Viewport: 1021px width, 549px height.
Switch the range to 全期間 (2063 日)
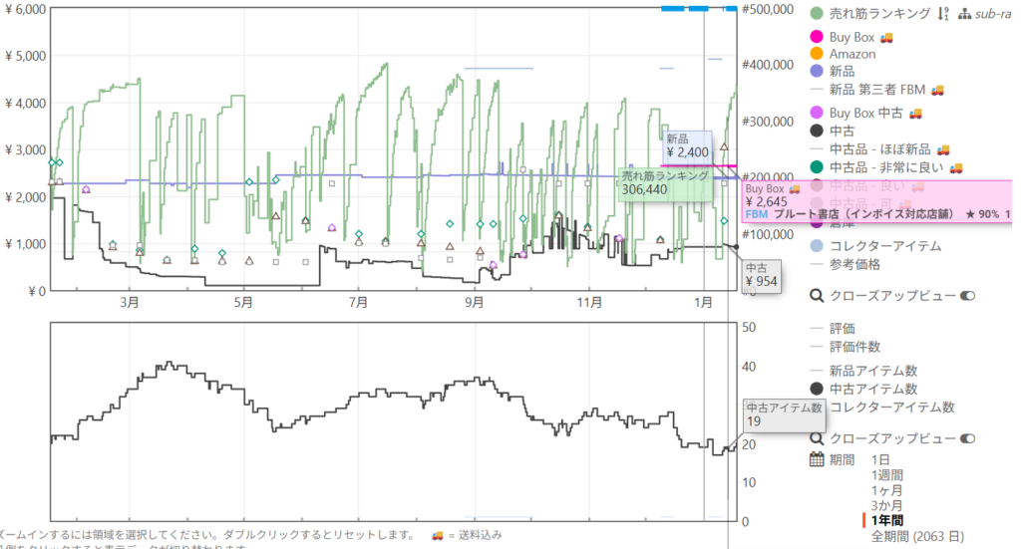(x=917, y=536)
